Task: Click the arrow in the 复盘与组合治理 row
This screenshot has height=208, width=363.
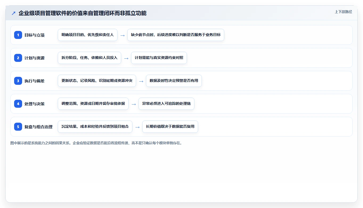Action: click(137, 127)
